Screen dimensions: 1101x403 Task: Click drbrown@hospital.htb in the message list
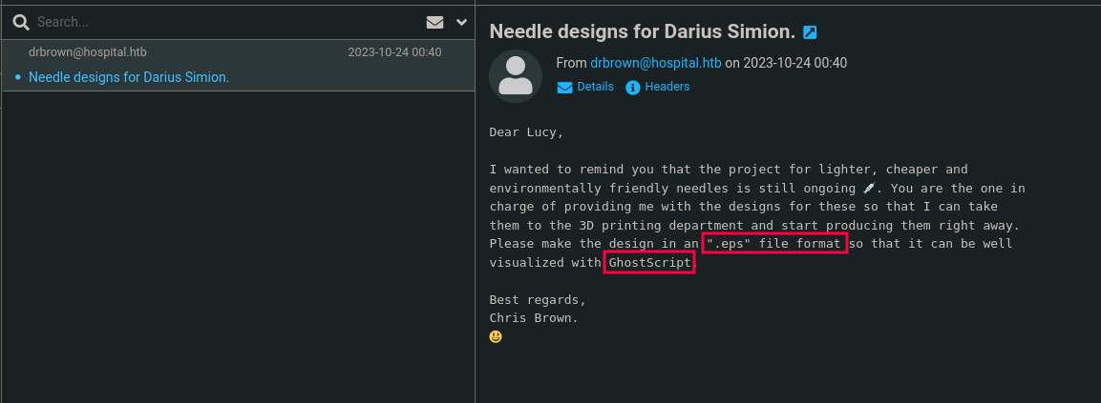point(88,52)
